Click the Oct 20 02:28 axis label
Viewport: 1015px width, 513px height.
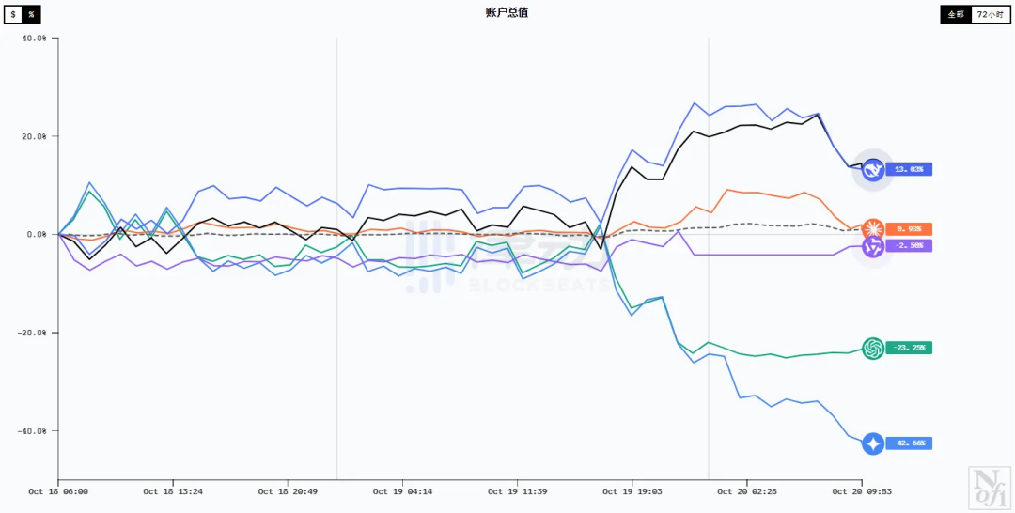[747, 491]
